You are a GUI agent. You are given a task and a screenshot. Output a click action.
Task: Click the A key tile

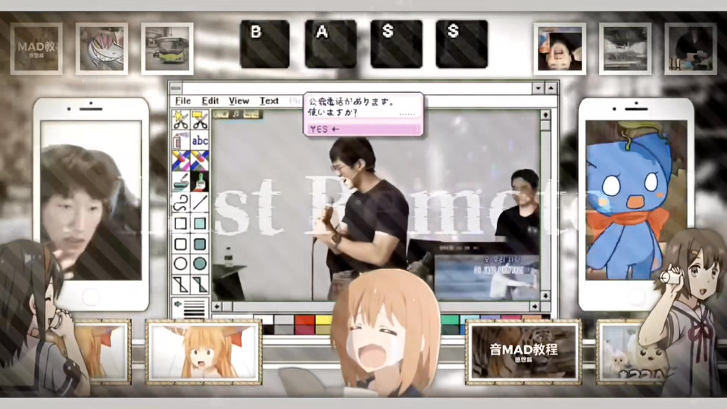click(x=331, y=44)
